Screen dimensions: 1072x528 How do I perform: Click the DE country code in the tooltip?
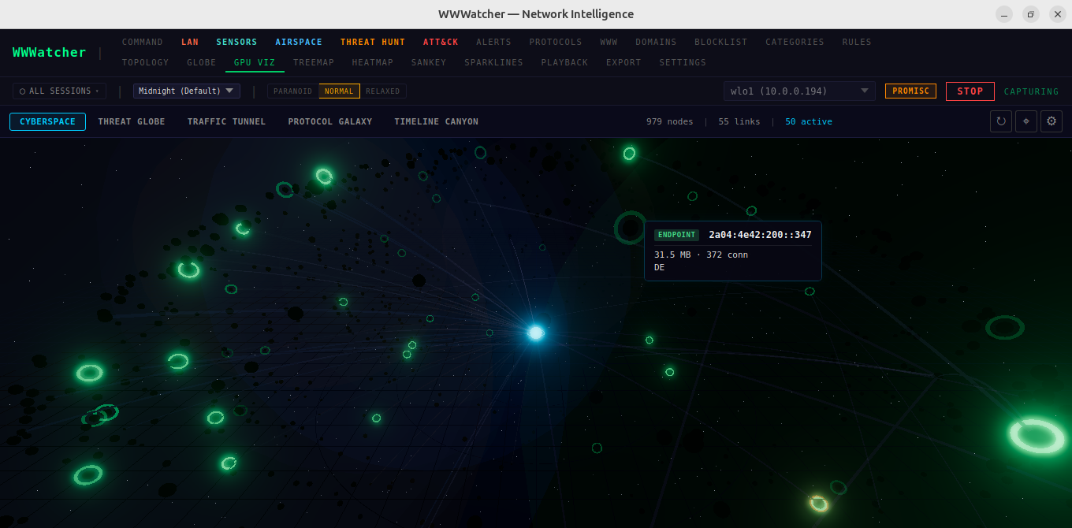point(660,268)
